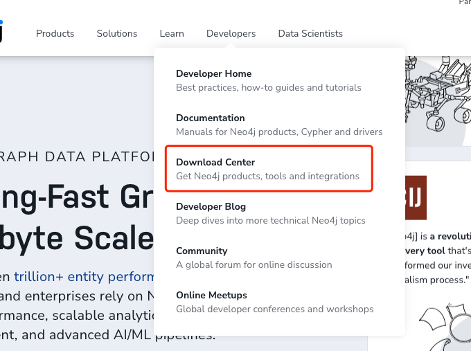Select Download Center entry
The width and height of the screenshot is (471, 351).
tap(269, 168)
